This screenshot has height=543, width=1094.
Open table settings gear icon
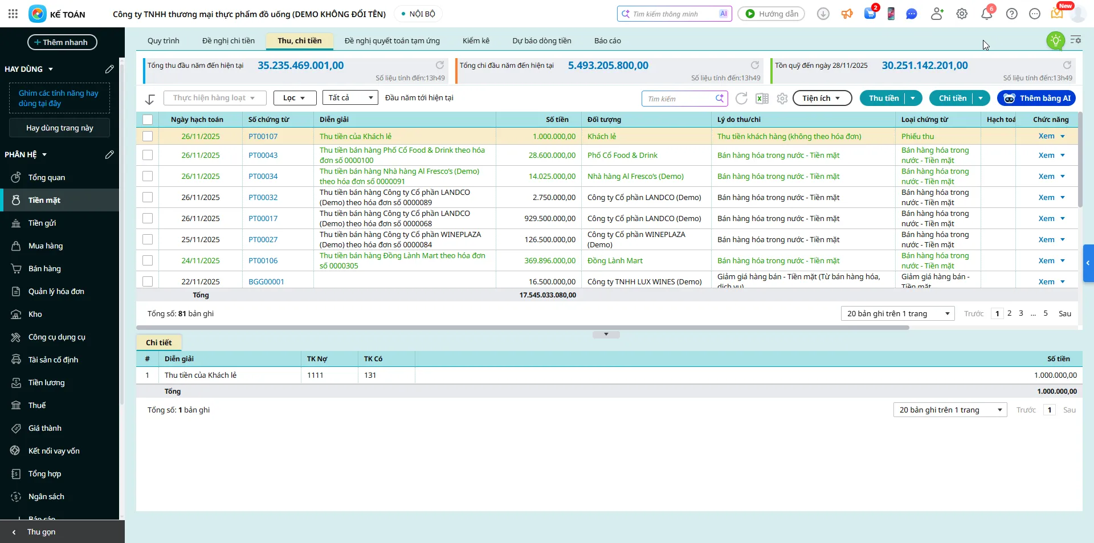[782, 99]
